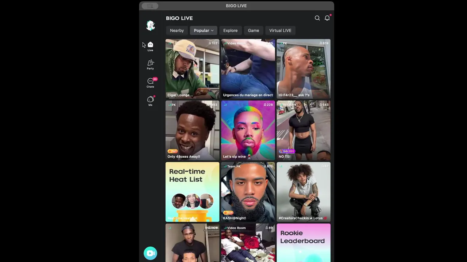The width and height of the screenshot is (467, 262).
Task: Expand the Popular dropdown
Action: [204, 31]
